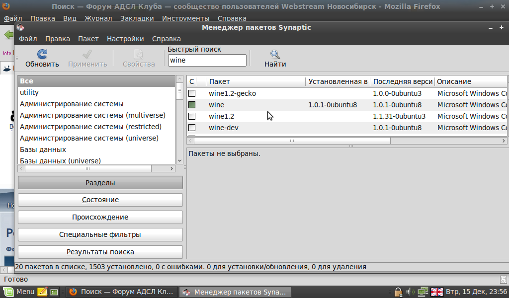The height and width of the screenshot is (298, 509).
Task: Select the wine1.2-gecko package name
Action: (232, 93)
